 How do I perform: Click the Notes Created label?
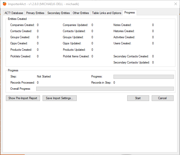122,25
